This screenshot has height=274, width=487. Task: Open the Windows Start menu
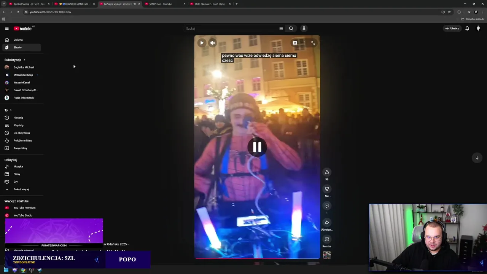(x=6, y=270)
